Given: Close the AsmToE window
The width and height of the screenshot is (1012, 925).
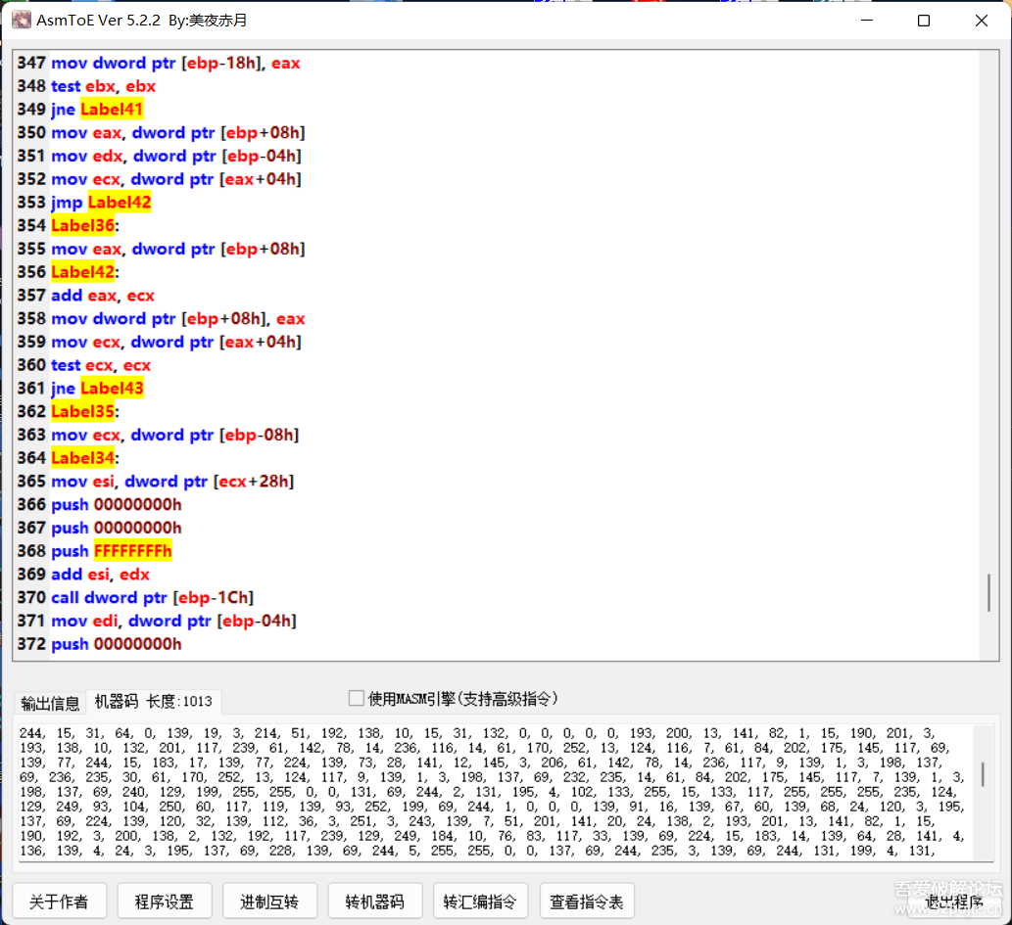Looking at the screenshot, I should point(981,21).
